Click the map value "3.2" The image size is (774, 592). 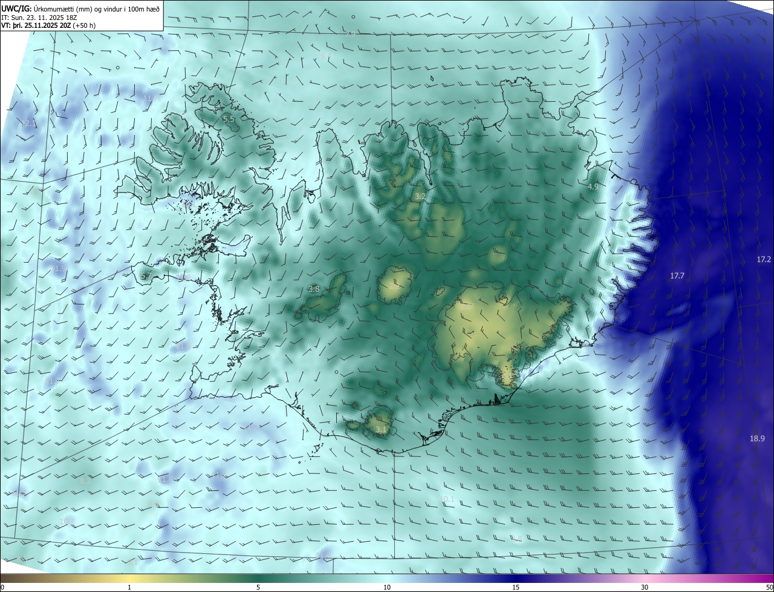tap(420, 197)
